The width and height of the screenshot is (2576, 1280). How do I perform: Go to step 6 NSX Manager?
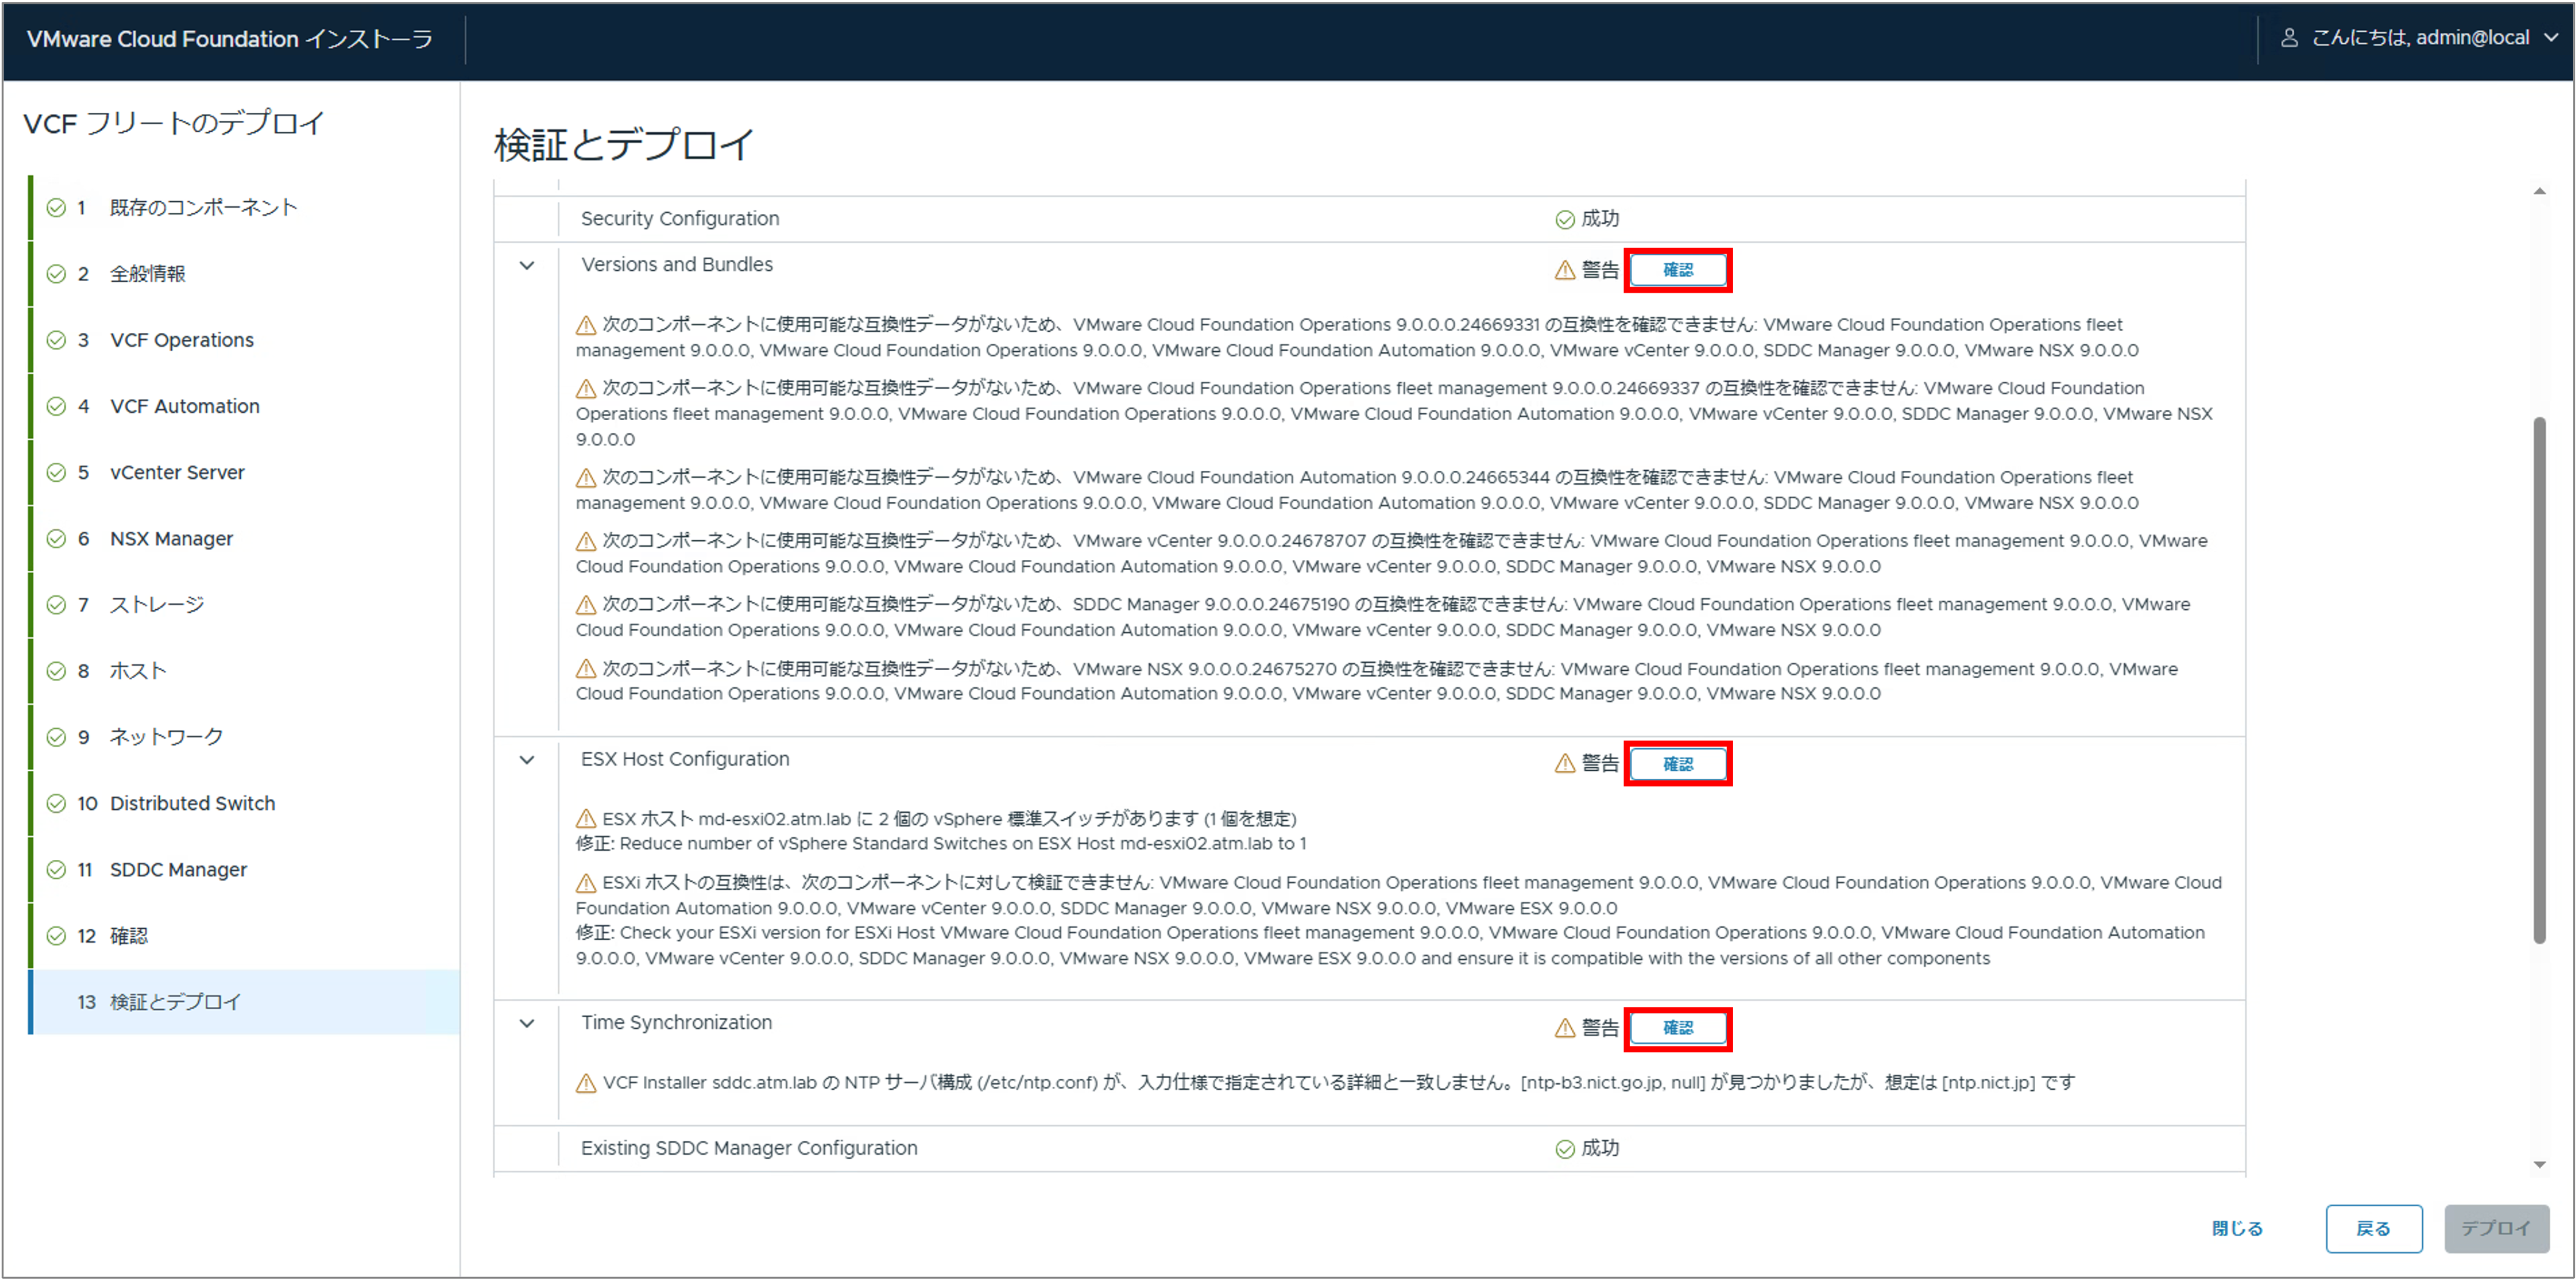[245, 538]
